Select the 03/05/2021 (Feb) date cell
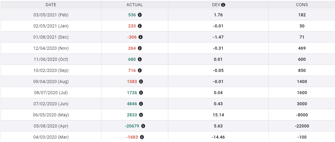This screenshot has width=335, height=142. click(51, 15)
